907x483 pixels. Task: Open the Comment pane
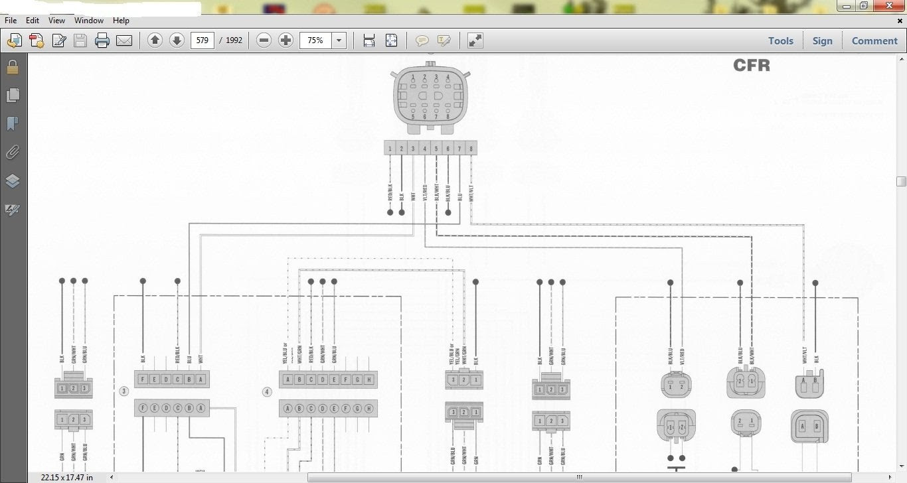click(874, 40)
